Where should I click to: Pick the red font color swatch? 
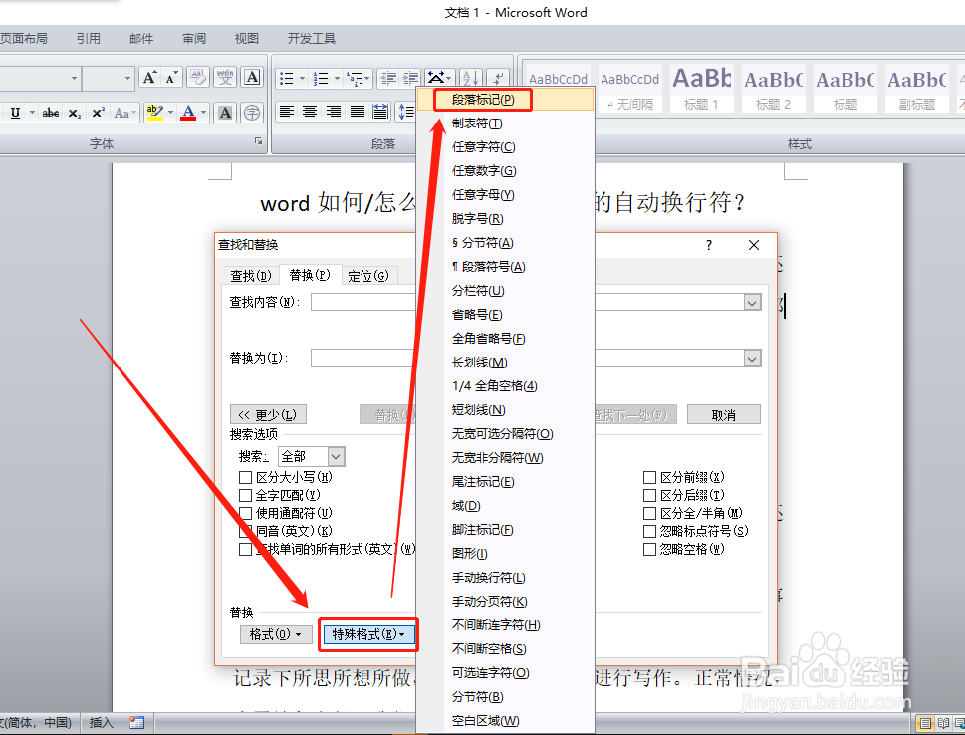[188, 120]
